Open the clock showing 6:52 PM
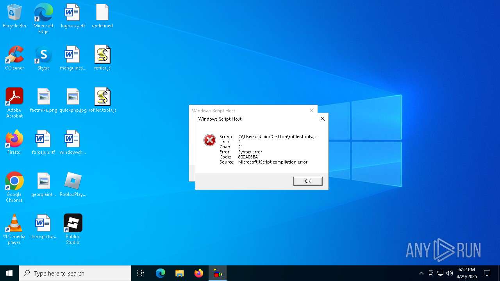The height and width of the screenshot is (281, 500). tap(467, 273)
